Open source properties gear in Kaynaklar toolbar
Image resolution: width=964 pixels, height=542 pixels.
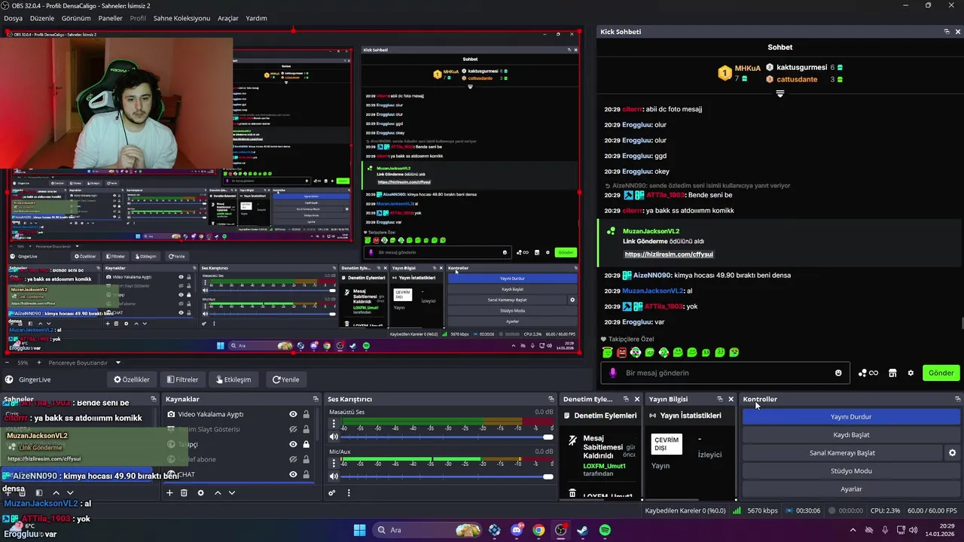[200, 493]
